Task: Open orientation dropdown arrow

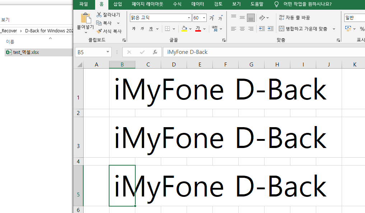Action: click(x=267, y=18)
